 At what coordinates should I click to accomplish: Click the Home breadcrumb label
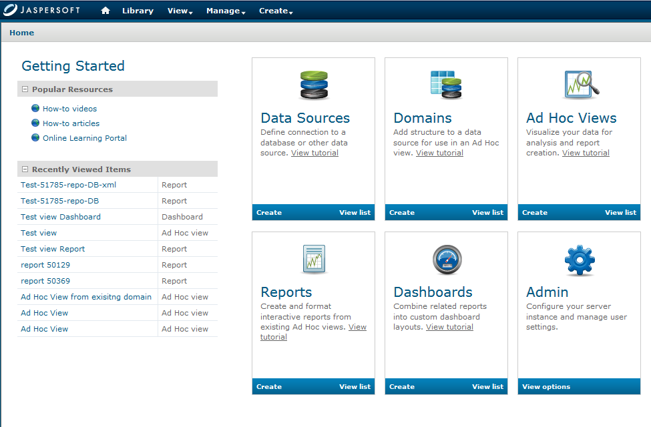pos(22,33)
